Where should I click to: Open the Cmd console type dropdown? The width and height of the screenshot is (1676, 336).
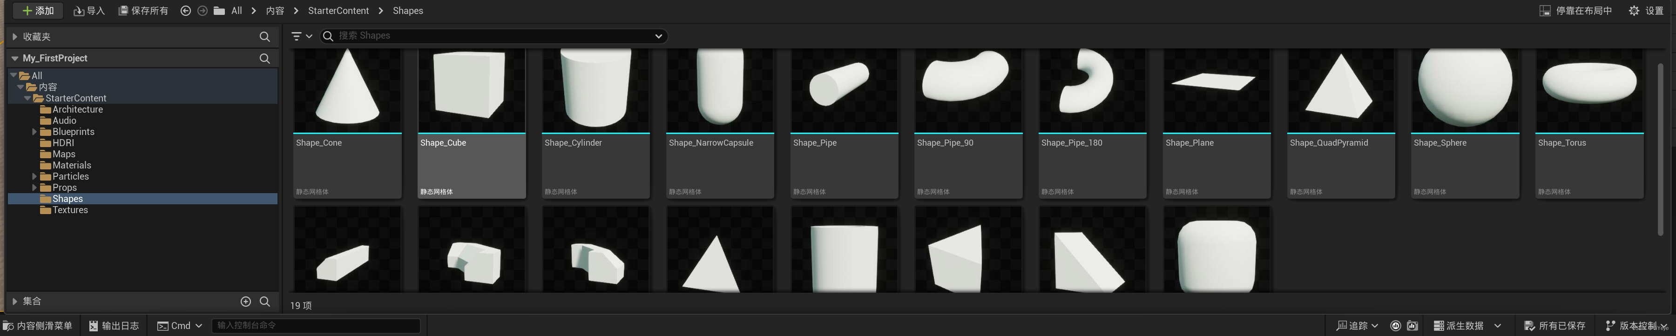(x=180, y=326)
